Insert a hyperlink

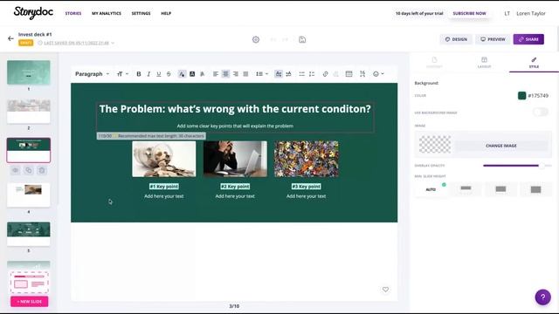point(325,74)
